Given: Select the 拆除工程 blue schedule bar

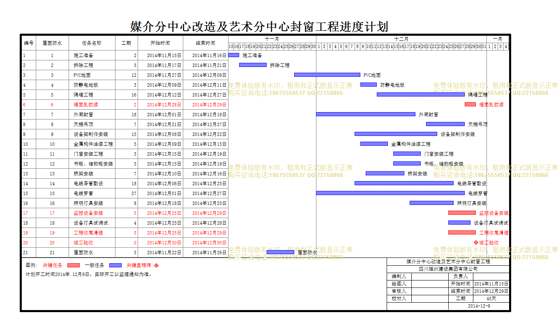Looking at the screenshot, I should pos(253,65).
